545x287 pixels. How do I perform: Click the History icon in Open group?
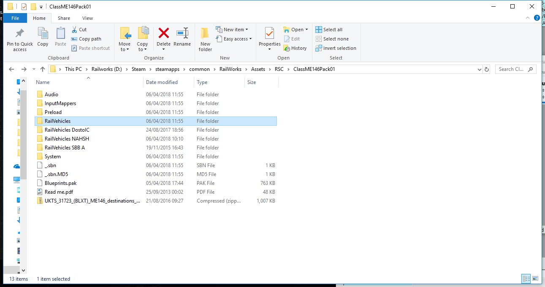[x=295, y=48]
